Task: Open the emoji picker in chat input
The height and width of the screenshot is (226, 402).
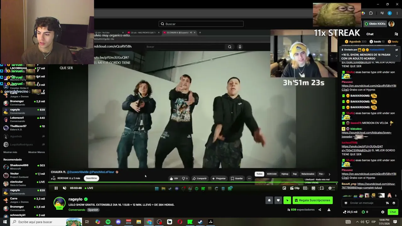Action: coord(394,203)
